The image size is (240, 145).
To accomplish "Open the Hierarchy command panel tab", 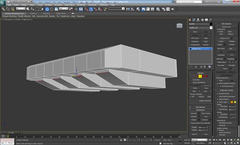I will click(x=198, y=20).
